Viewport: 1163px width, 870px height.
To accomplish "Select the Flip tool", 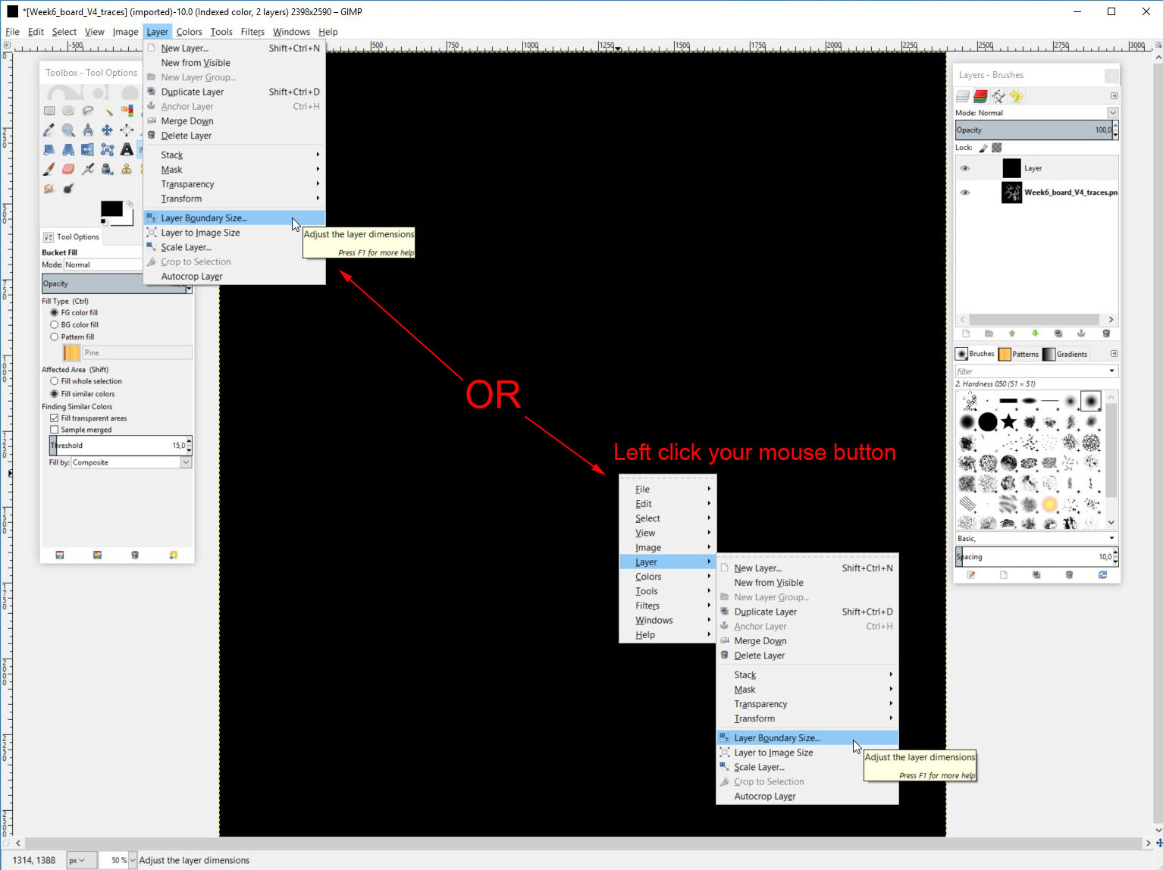I will click(88, 149).
